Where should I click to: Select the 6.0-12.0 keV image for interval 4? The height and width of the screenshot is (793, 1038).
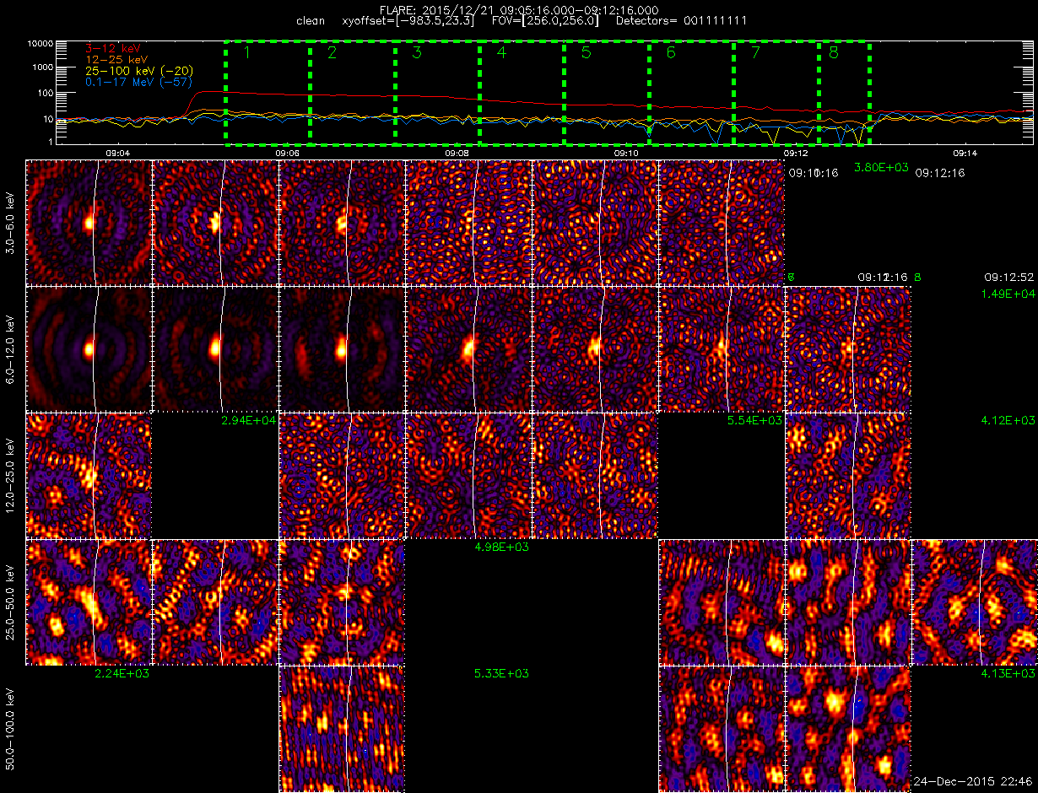pos(468,348)
